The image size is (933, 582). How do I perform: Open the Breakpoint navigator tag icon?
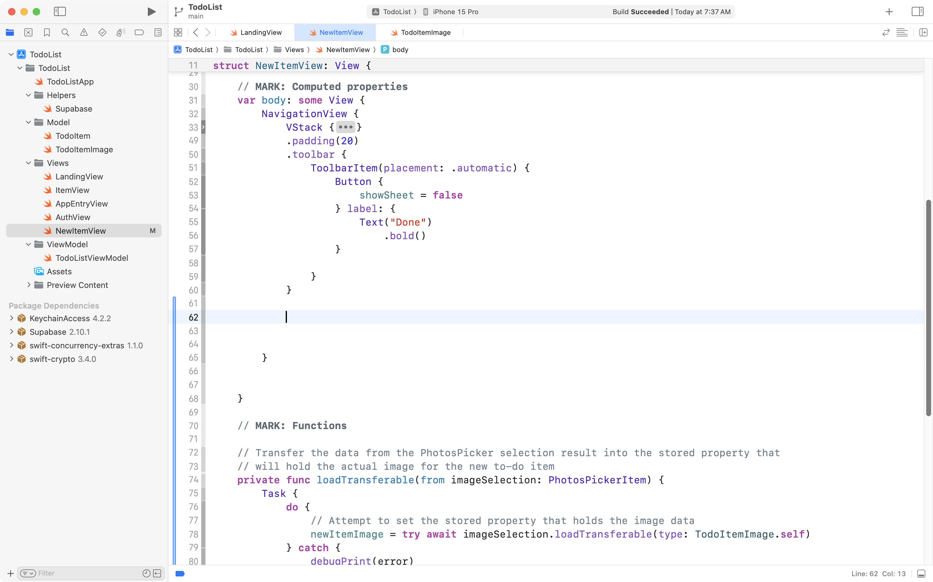coord(139,32)
